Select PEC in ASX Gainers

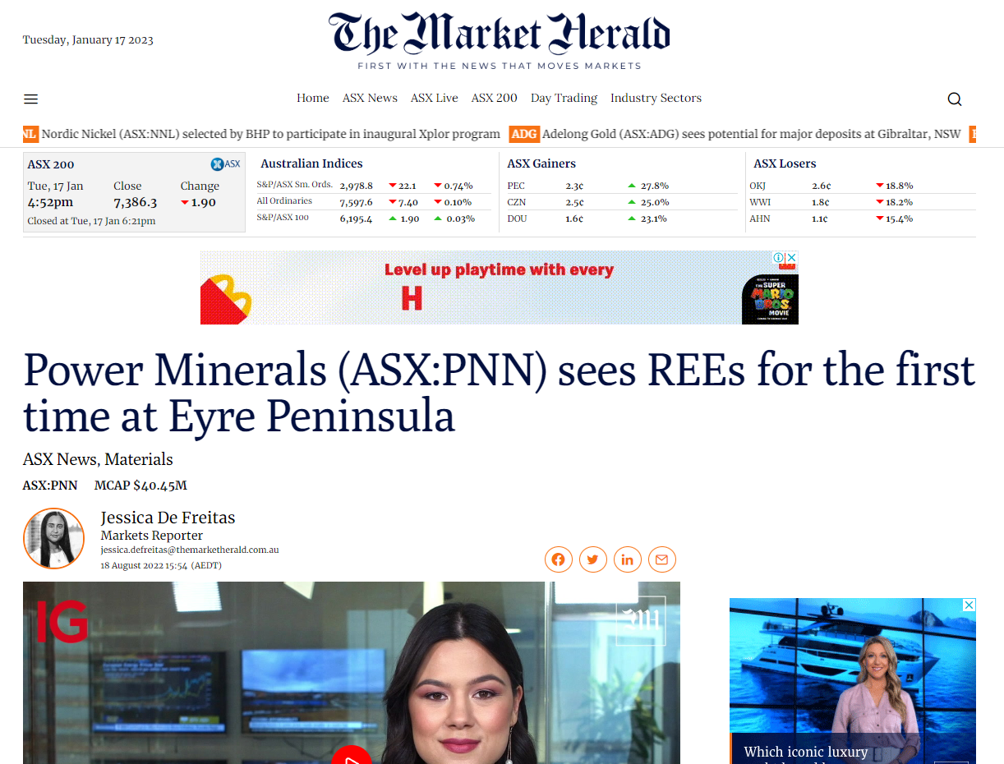[x=517, y=186]
